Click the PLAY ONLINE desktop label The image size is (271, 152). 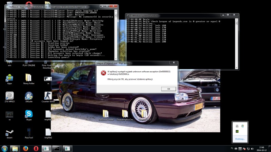[x=29, y=65]
